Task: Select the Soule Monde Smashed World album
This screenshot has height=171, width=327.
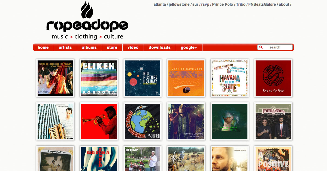Action: [143, 121]
